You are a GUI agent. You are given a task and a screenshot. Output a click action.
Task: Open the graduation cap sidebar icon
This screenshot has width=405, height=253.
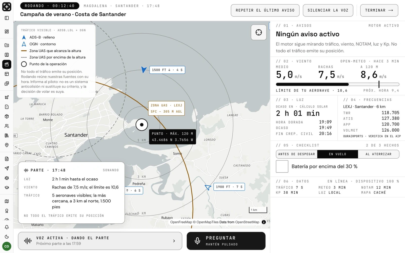7,187
